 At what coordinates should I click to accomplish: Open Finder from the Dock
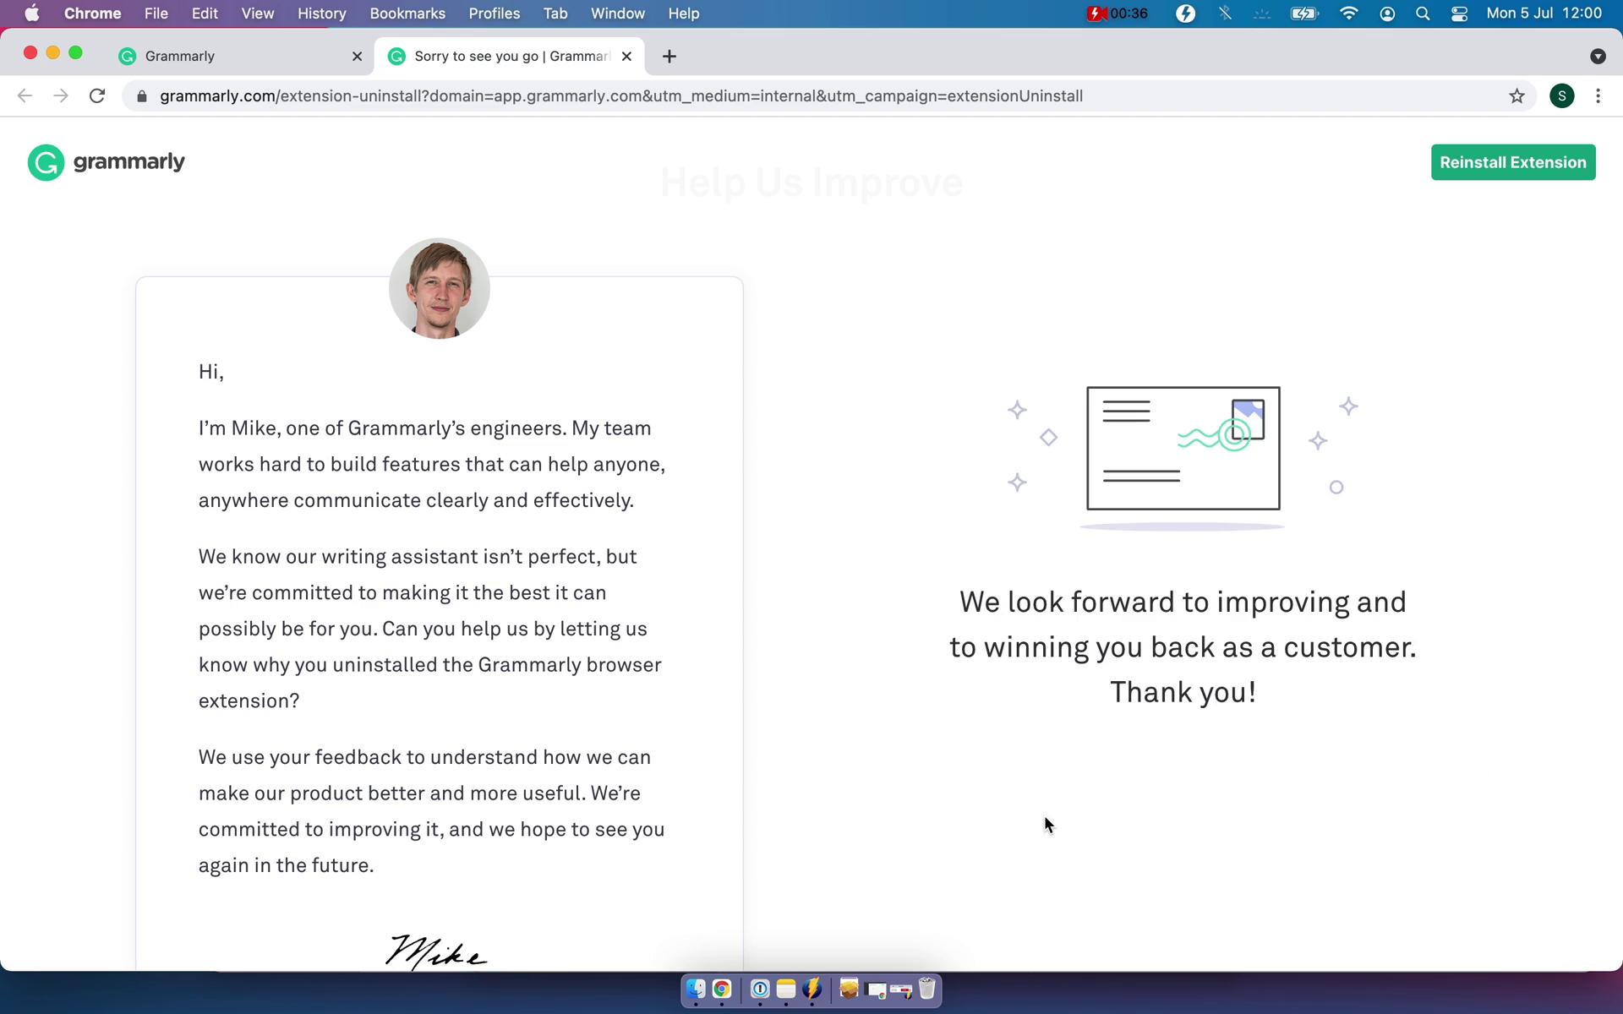pyautogui.click(x=696, y=989)
